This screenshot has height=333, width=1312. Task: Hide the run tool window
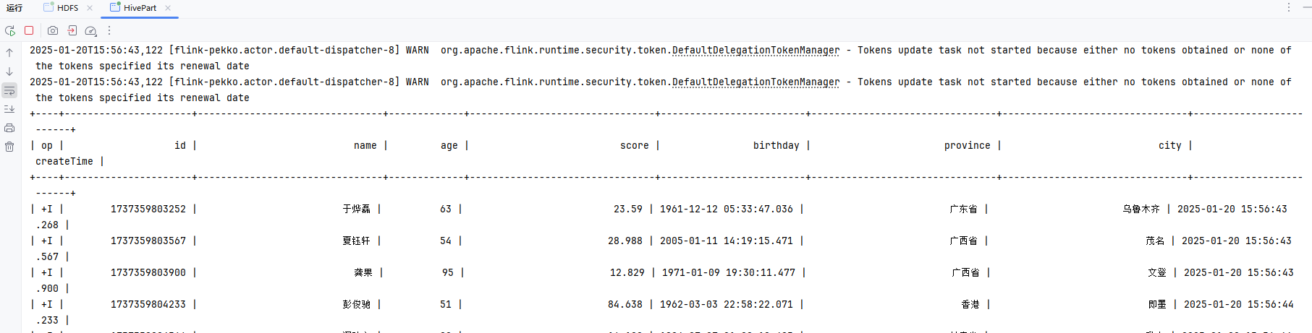(1306, 7)
